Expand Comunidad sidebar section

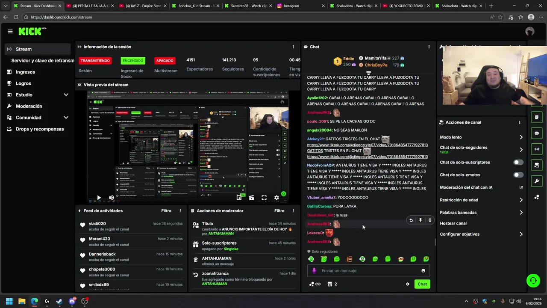pyautogui.click(x=66, y=118)
